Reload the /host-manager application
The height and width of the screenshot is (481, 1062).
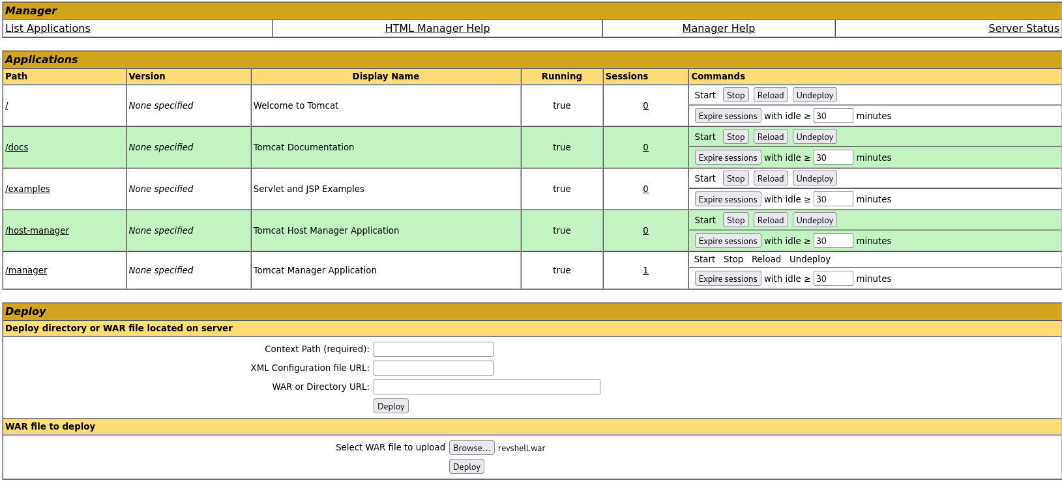click(771, 220)
